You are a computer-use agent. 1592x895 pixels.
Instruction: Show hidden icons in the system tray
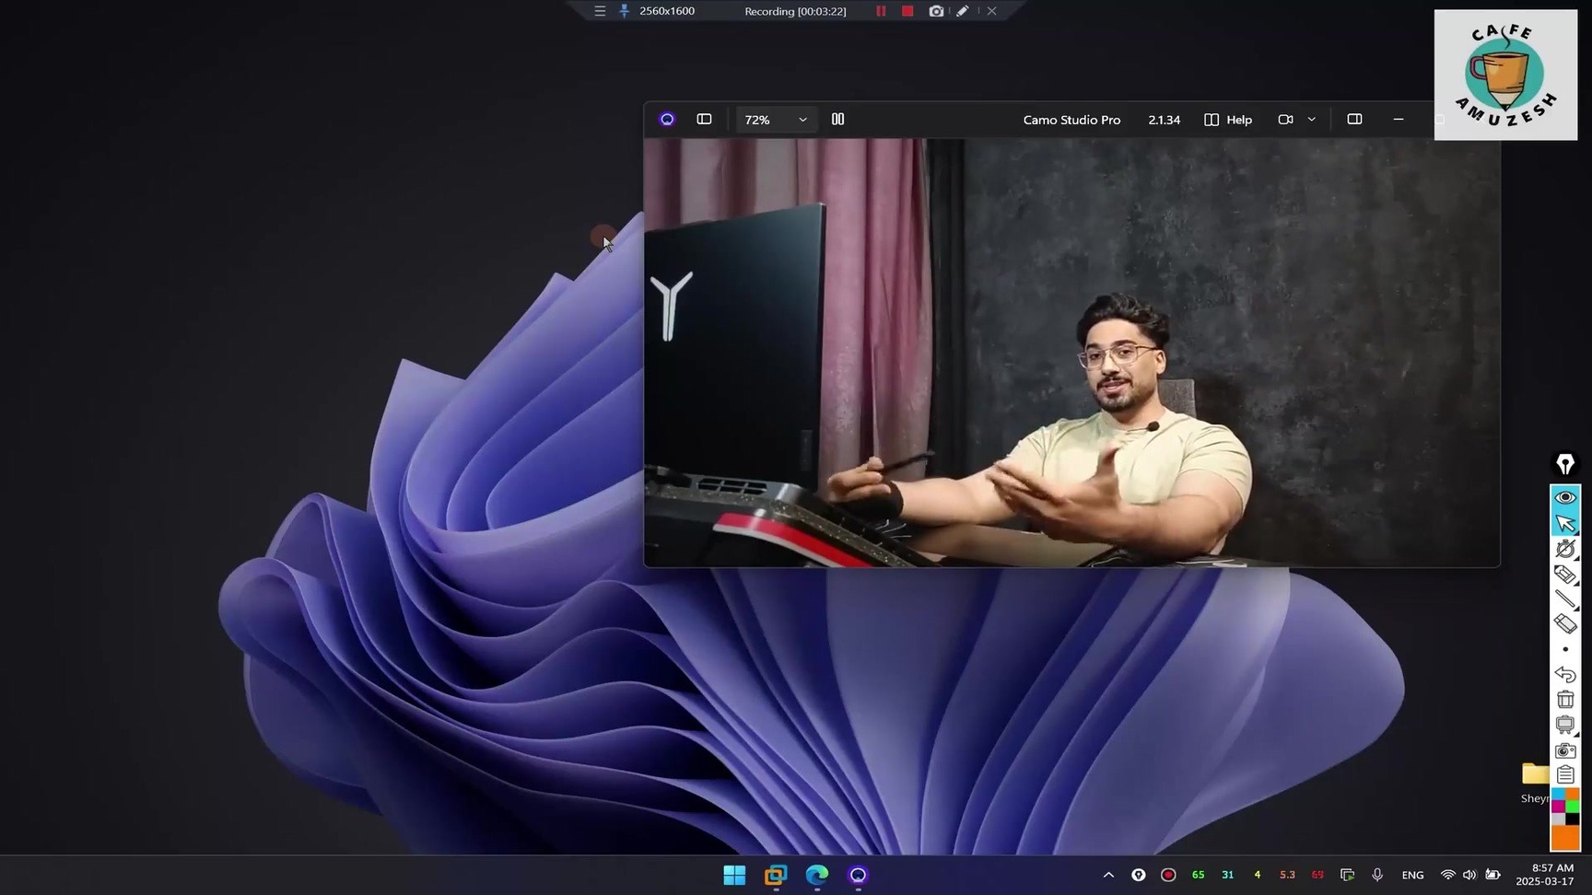click(x=1108, y=875)
